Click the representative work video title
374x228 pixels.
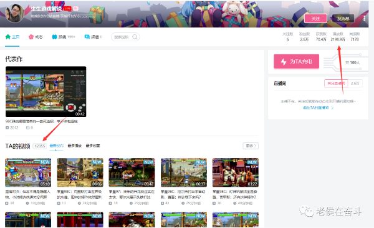pyautogui.click(x=42, y=121)
